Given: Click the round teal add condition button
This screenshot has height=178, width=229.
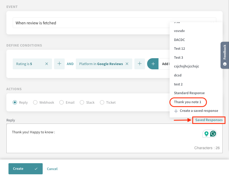Looking at the screenshot, I should pyautogui.click(x=153, y=64).
